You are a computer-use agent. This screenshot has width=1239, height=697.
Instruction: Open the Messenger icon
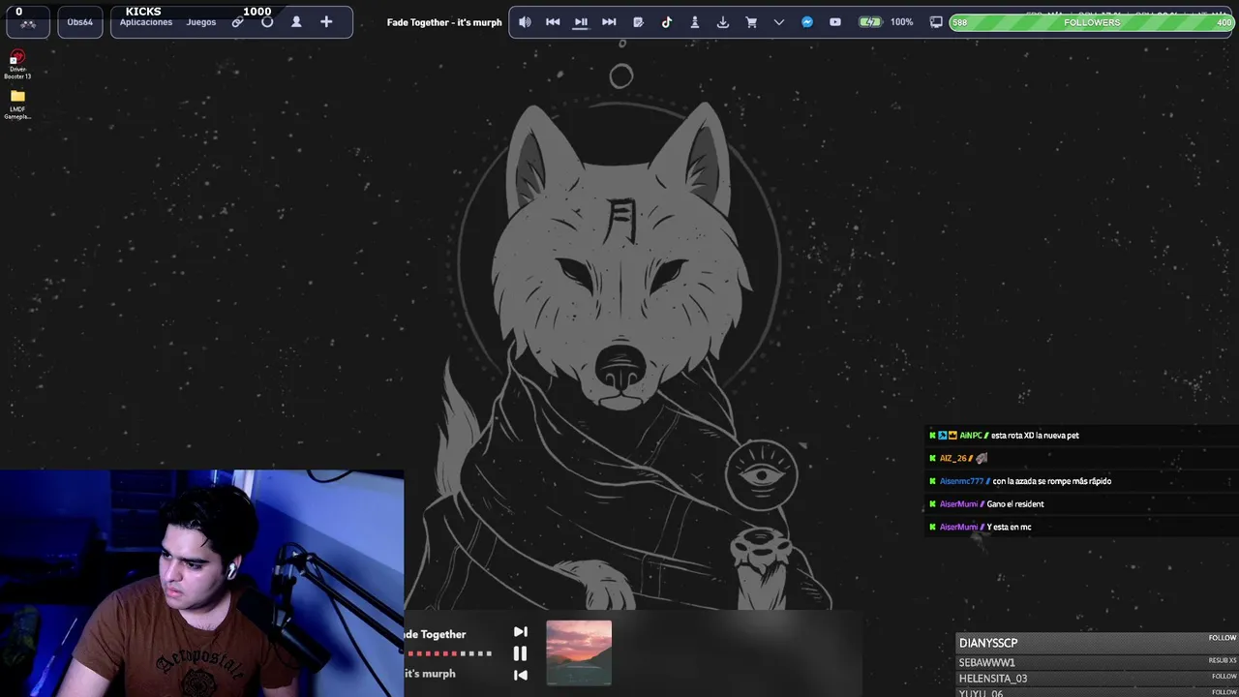807,22
